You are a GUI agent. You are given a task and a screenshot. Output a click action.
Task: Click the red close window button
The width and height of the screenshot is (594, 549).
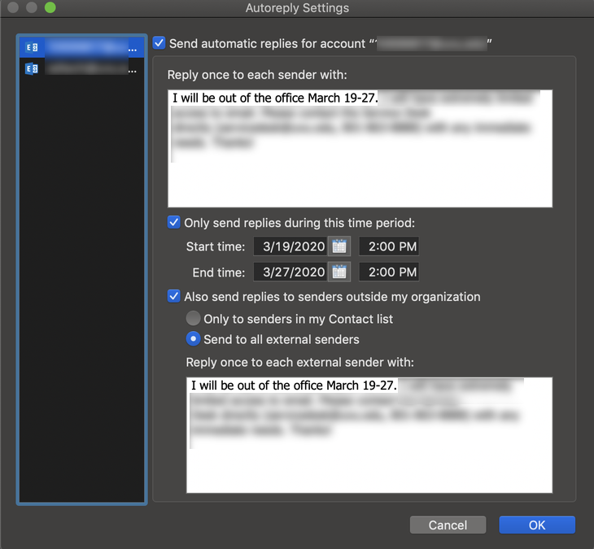point(12,8)
